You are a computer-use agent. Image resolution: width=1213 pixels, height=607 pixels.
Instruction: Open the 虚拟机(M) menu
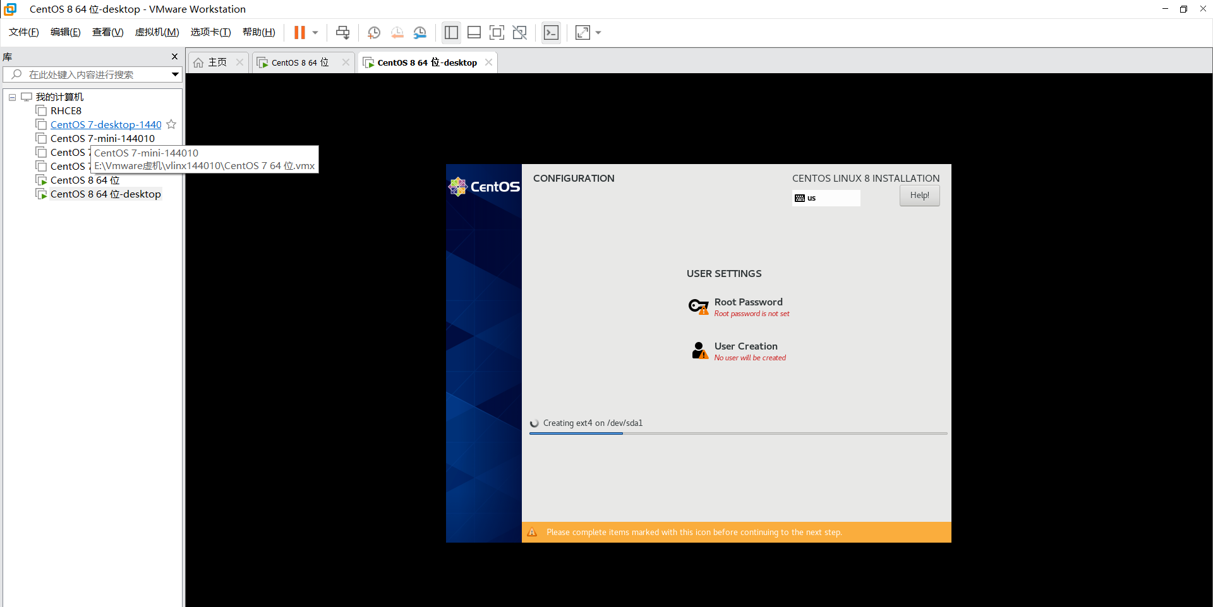[157, 32]
